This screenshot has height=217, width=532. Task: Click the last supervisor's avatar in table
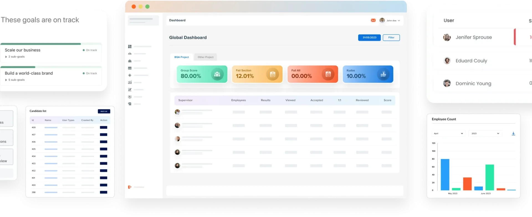(x=177, y=166)
